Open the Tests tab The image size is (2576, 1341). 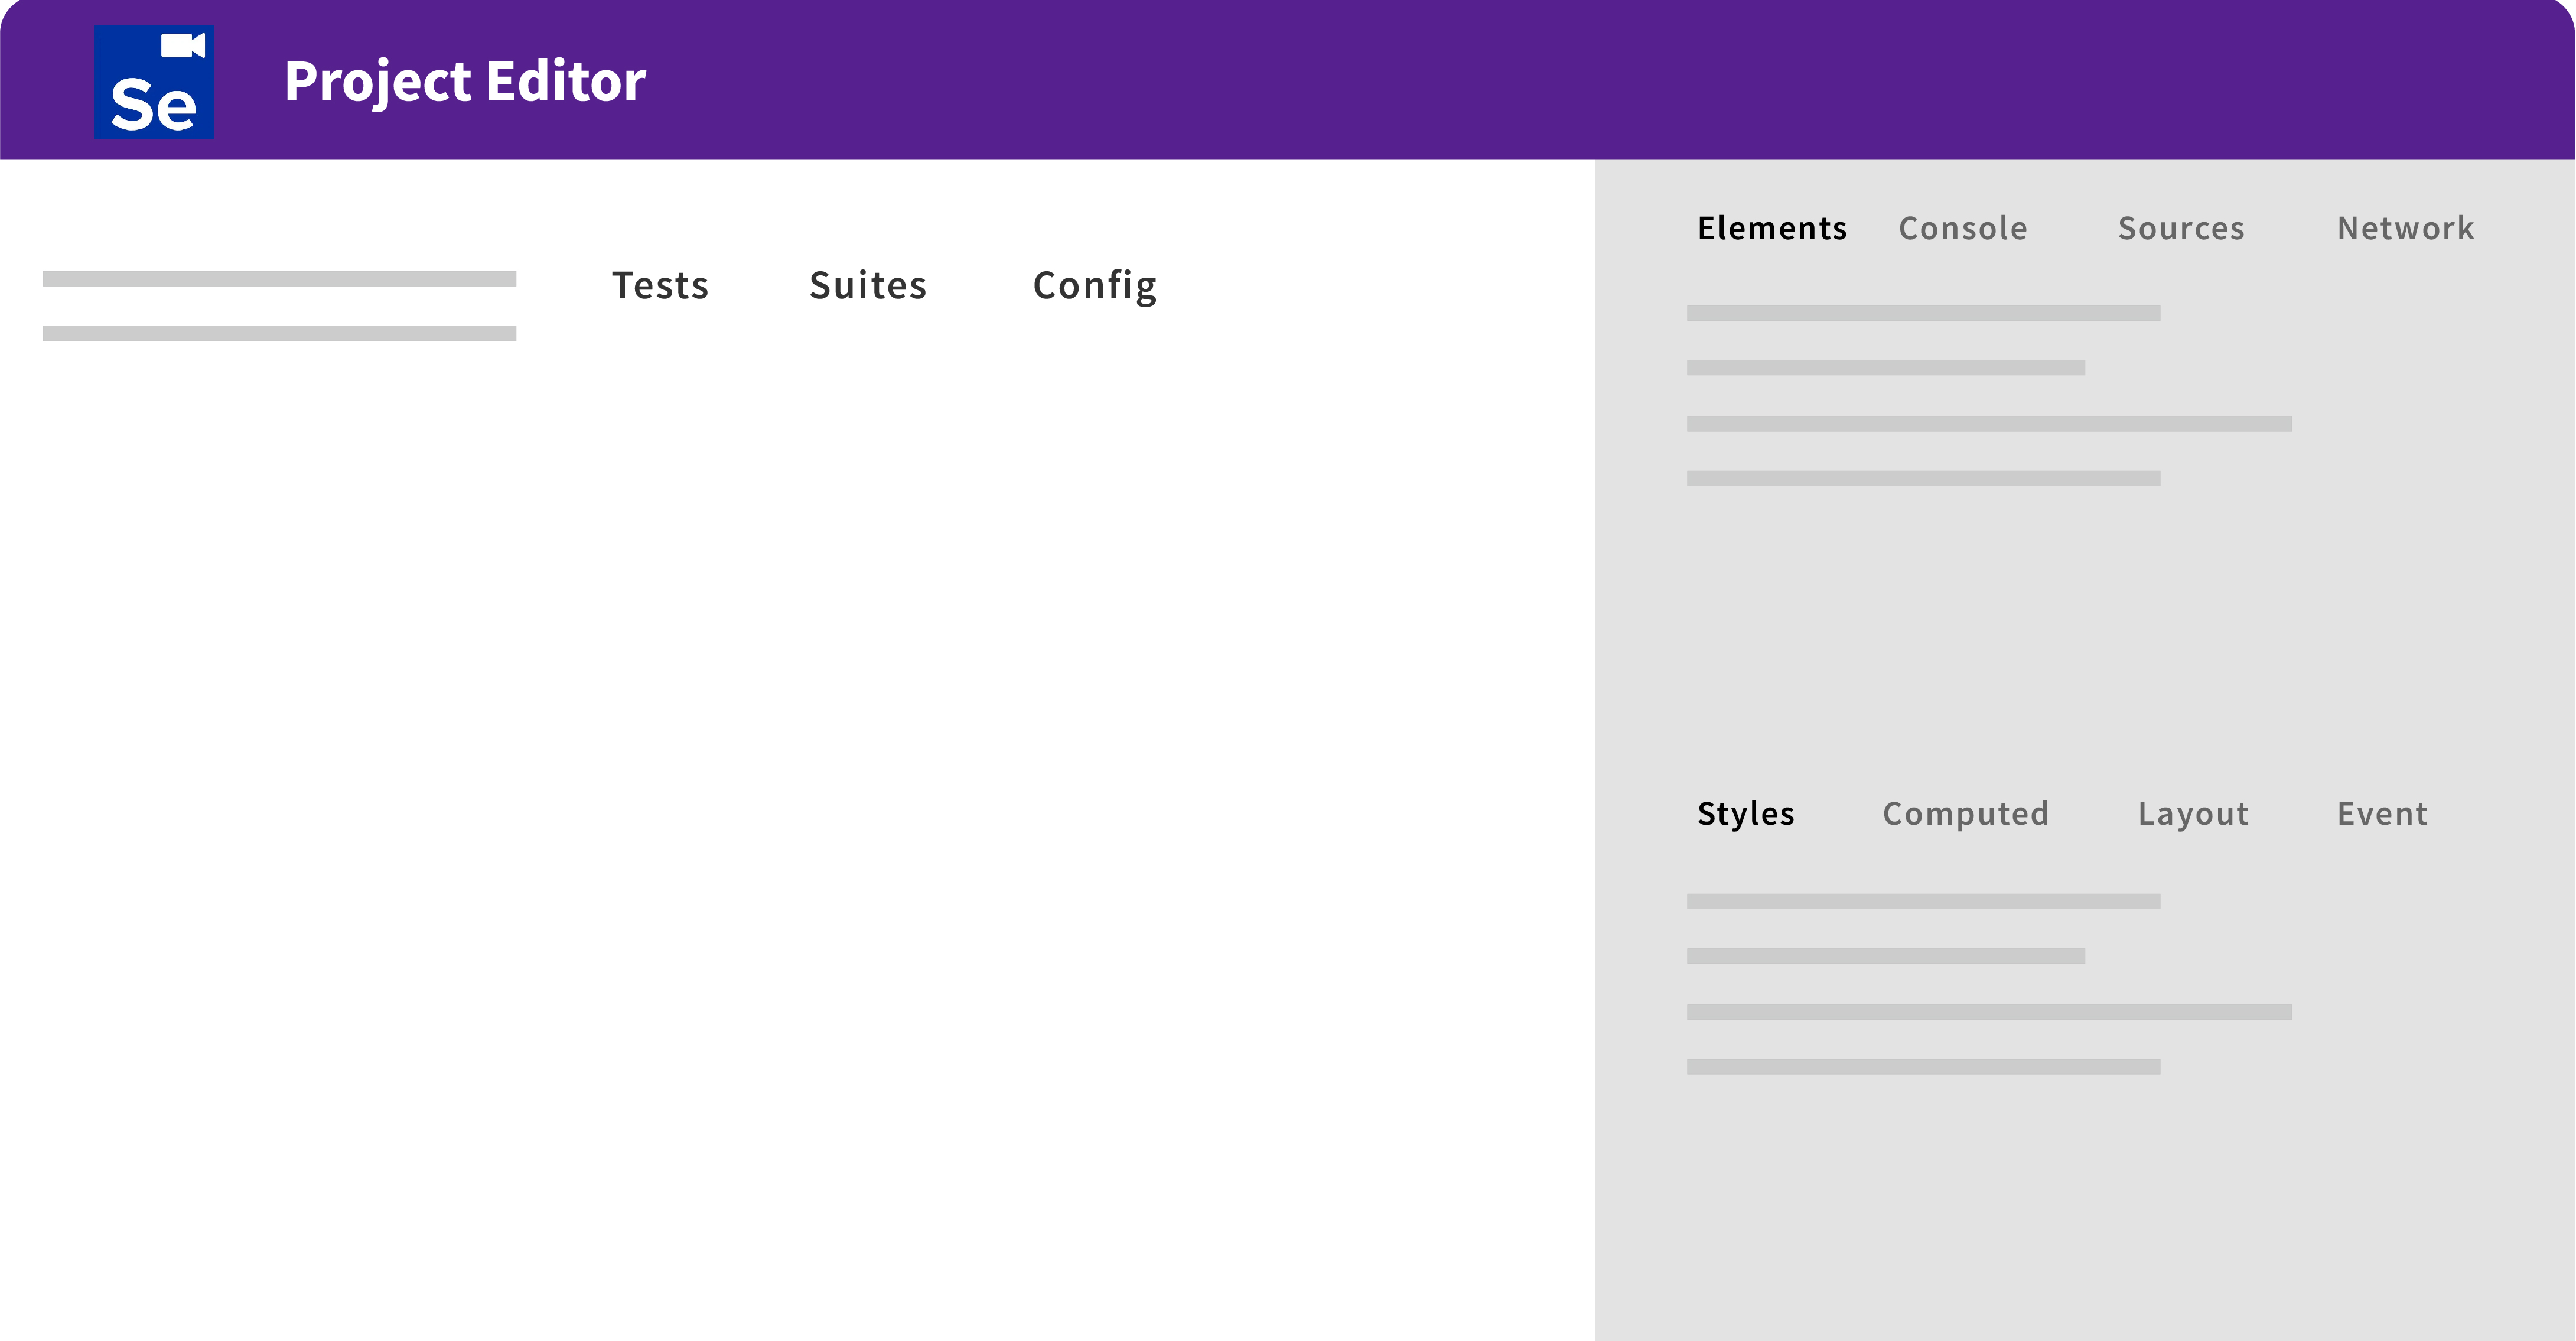pos(660,286)
